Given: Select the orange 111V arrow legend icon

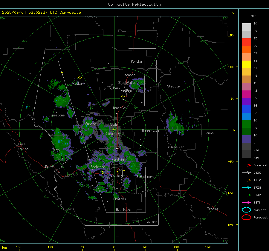Looking at the screenshot, I should (x=246, y=180).
